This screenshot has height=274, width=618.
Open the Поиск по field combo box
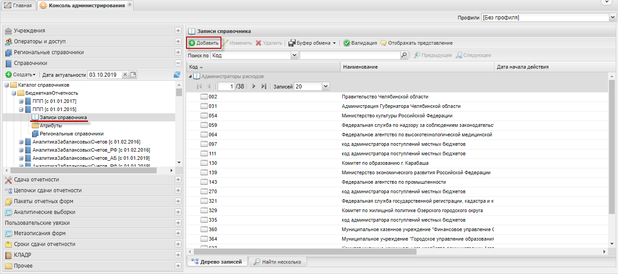[x=295, y=55]
